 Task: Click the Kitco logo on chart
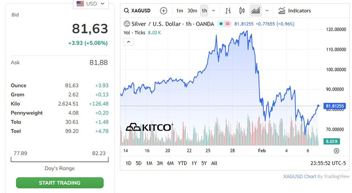149,127
